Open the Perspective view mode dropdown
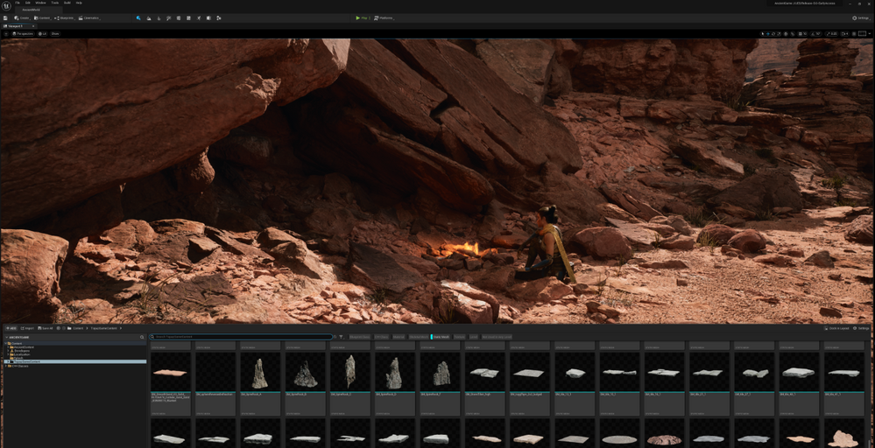The image size is (875, 448). (23, 33)
